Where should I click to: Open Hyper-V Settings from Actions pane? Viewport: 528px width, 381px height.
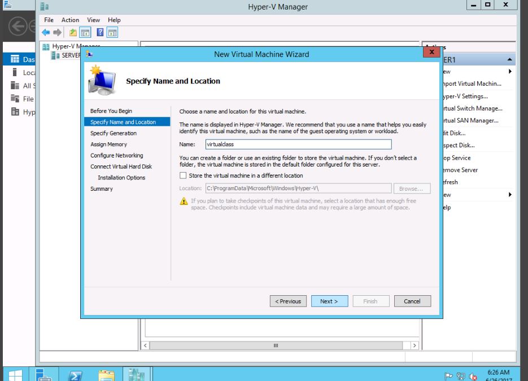pos(465,96)
